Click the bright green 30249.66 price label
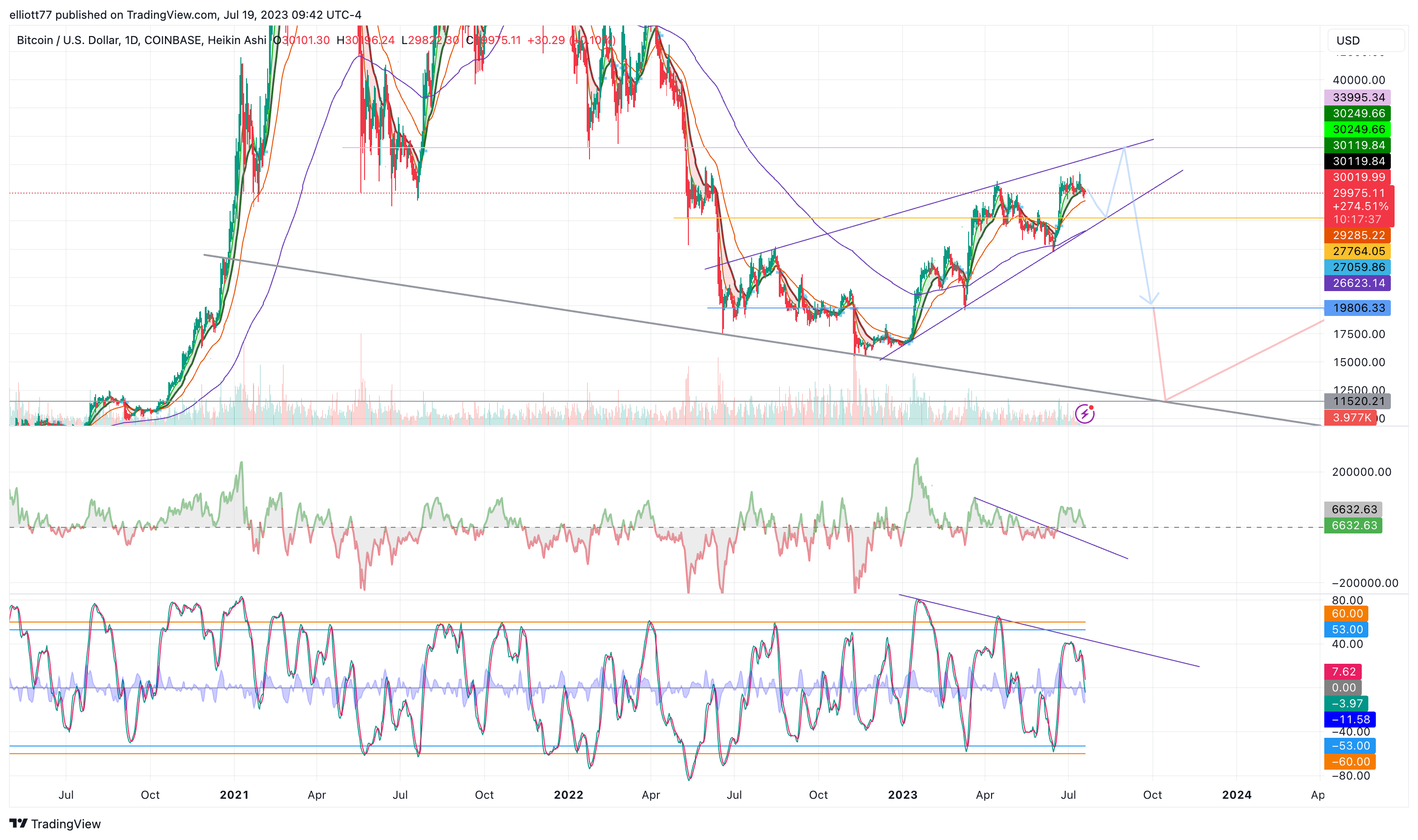The height and width of the screenshot is (840, 1418). point(1357,129)
